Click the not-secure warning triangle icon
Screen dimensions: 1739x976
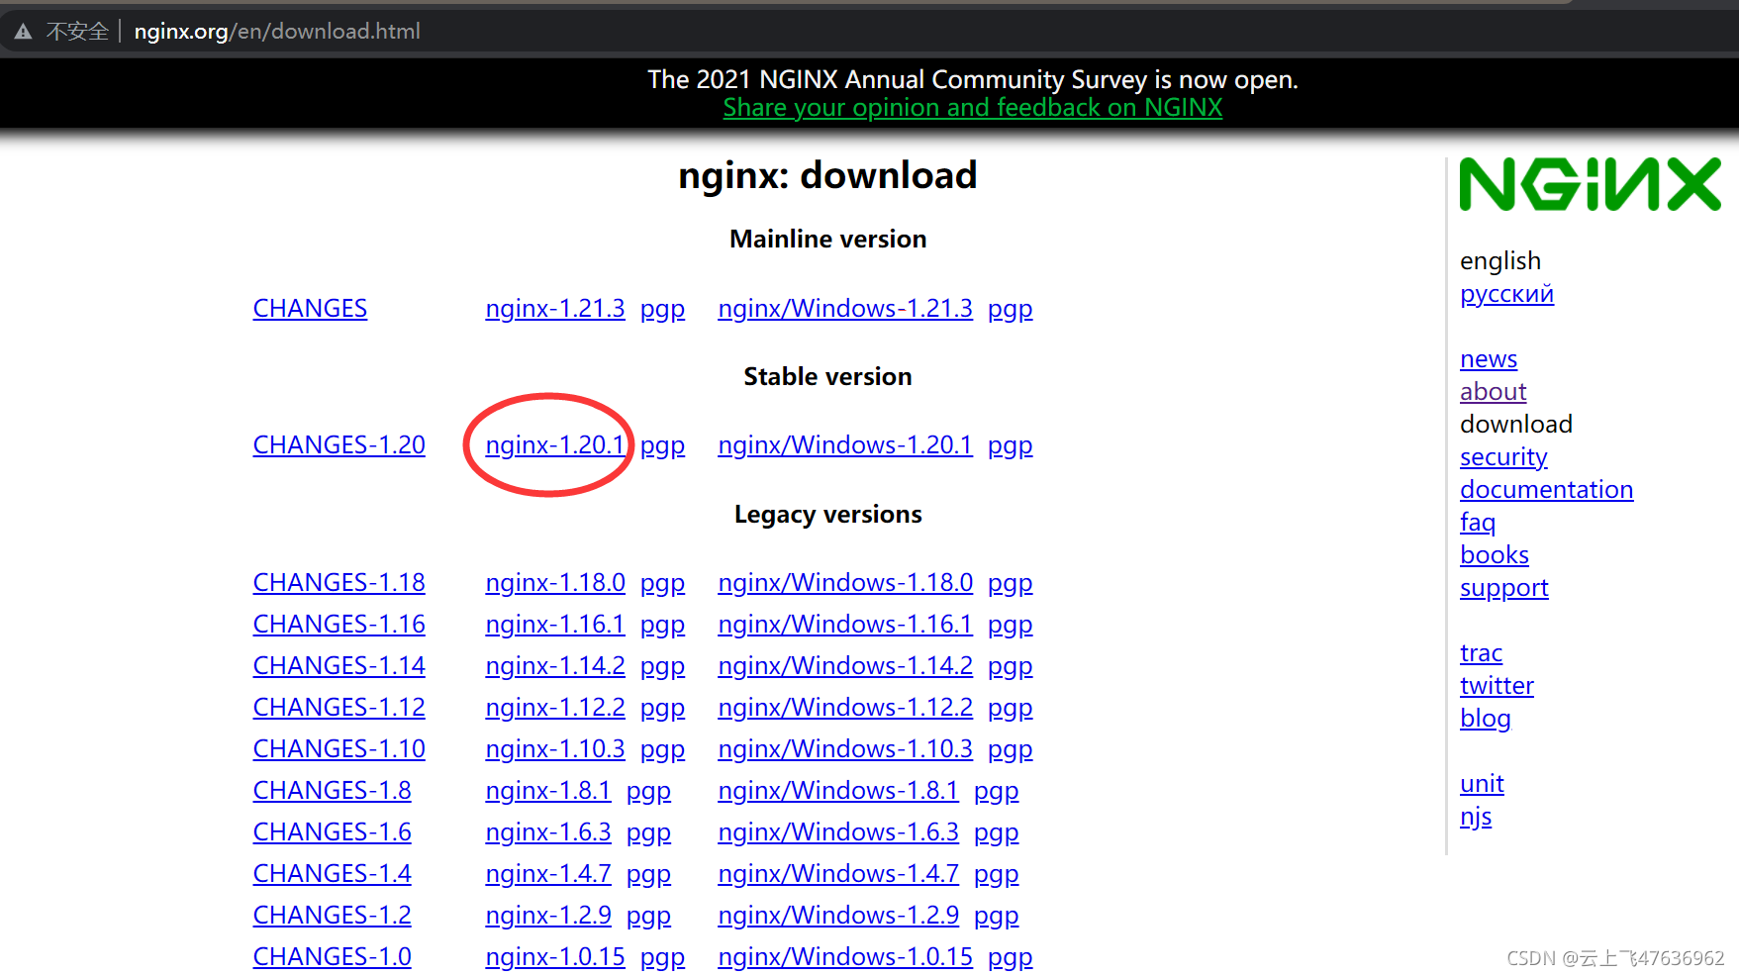pos(23,32)
